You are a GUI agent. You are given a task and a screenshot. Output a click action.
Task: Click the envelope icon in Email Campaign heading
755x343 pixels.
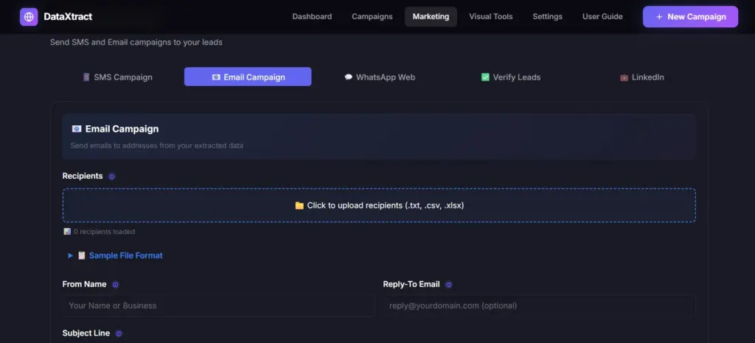click(x=77, y=129)
